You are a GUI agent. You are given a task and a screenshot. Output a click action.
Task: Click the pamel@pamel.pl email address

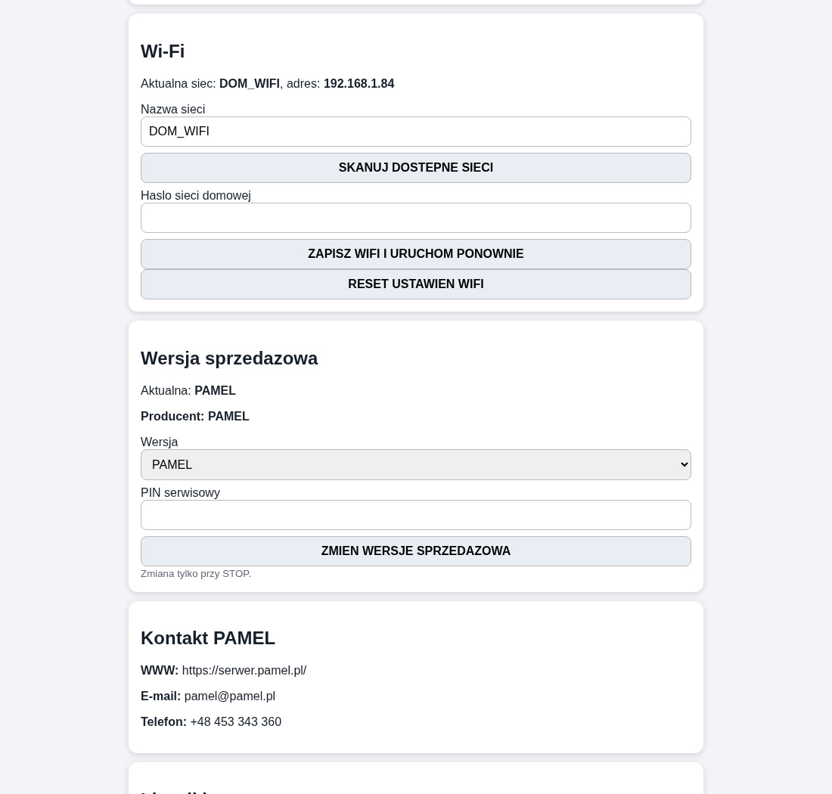coord(230,696)
